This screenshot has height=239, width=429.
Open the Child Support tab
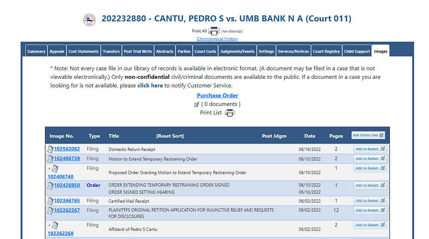pos(357,51)
